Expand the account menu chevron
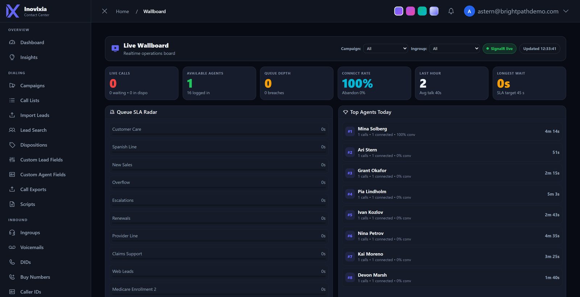 (565, 11)
